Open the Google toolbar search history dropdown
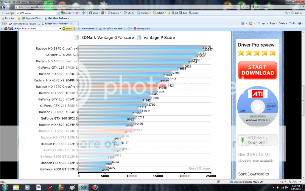305x191 pixels. tap(58, 13)
